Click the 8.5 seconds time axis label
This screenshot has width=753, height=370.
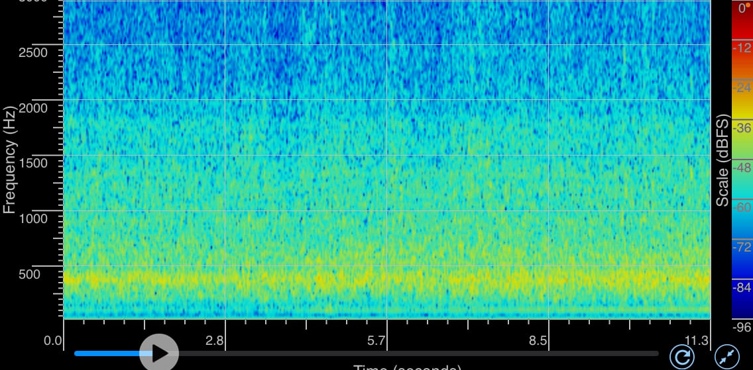click(538, 341)
